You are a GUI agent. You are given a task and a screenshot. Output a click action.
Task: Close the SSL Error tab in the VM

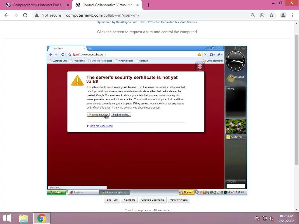point(84,49)
